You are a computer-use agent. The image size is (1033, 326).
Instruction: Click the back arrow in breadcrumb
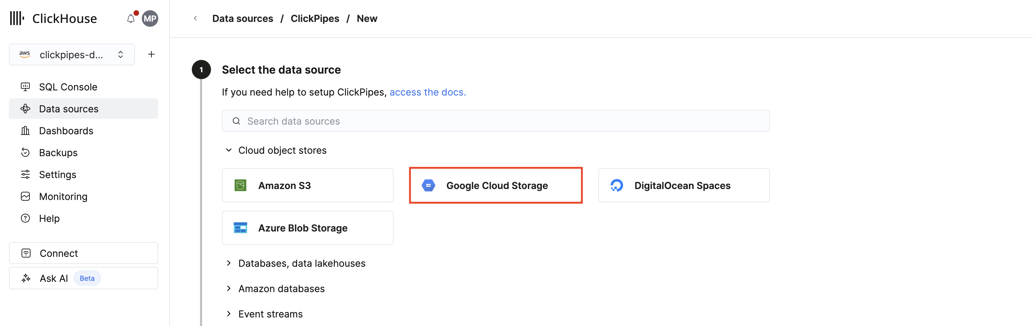195,18
